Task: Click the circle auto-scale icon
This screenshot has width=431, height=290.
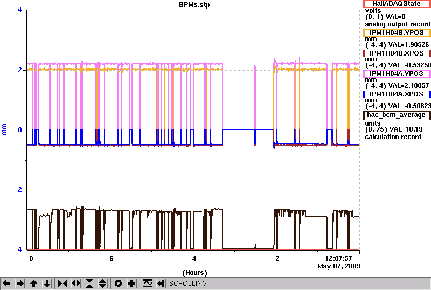Action: coord(118,284)
